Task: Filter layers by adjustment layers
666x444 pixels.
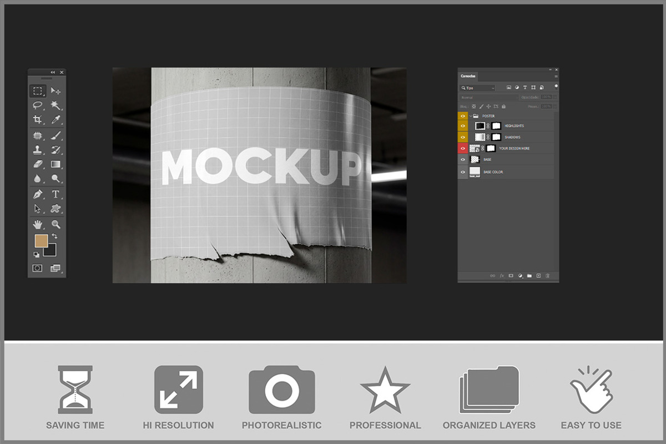Action: click(x=516, y=88)
